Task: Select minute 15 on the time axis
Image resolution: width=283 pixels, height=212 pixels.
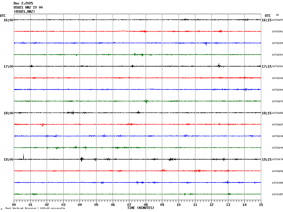Action: coord(261,205)
